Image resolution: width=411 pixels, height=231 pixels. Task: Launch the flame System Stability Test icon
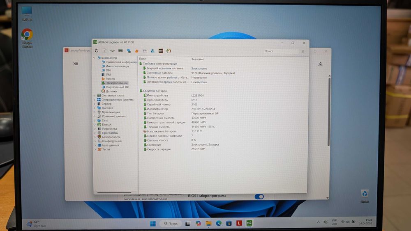(136, 51)
